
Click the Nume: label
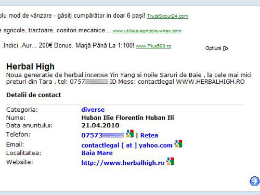tap(16, 118)
